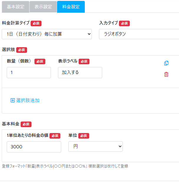
Task: Select the 料金設定 tab
Action: (71, 7)
